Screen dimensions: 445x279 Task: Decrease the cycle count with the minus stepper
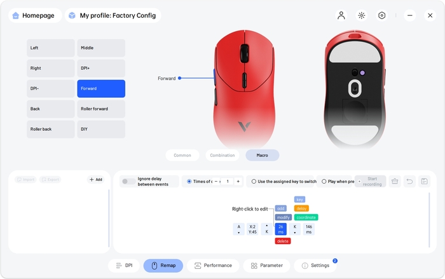(x=216, y=181)
